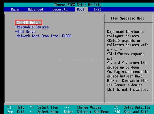Select Network boot from Intel E1000
The image size is (154, 114).
(44, 36)
